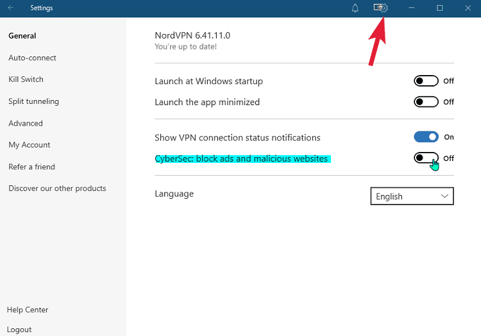
Task: Click Logout in the sidebar
Action: [x=19, y=330]
